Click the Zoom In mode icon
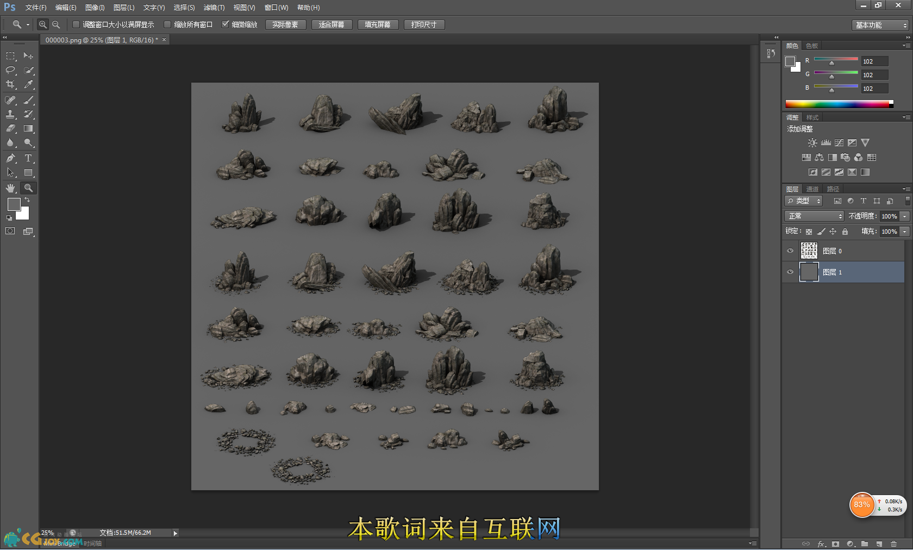This screenshot has height=550, width=913. (x=43, y=24)
